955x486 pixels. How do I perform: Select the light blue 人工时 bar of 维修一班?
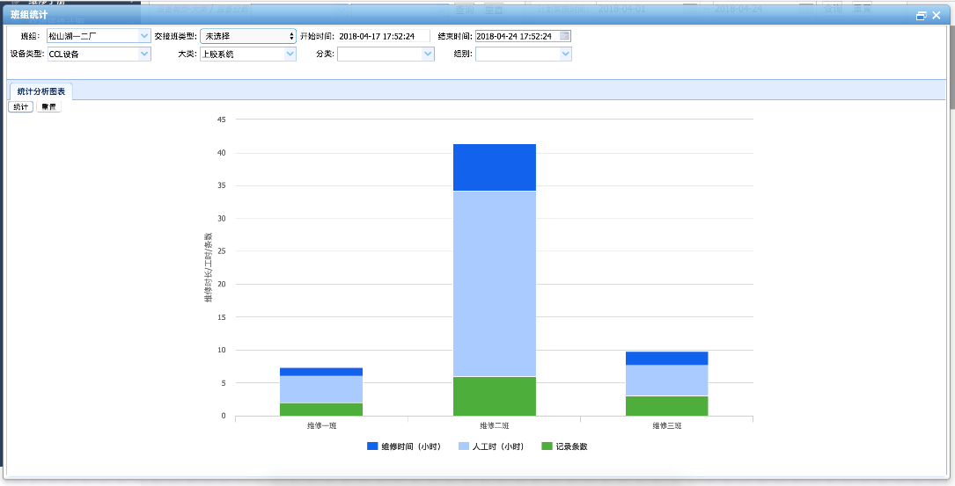322,389
